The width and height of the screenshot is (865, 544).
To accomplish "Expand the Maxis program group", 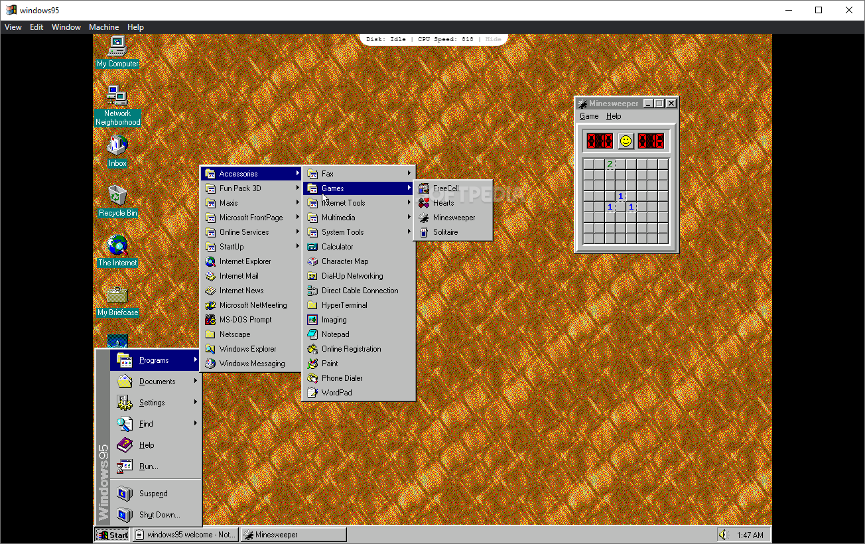I will pos(251,203).
